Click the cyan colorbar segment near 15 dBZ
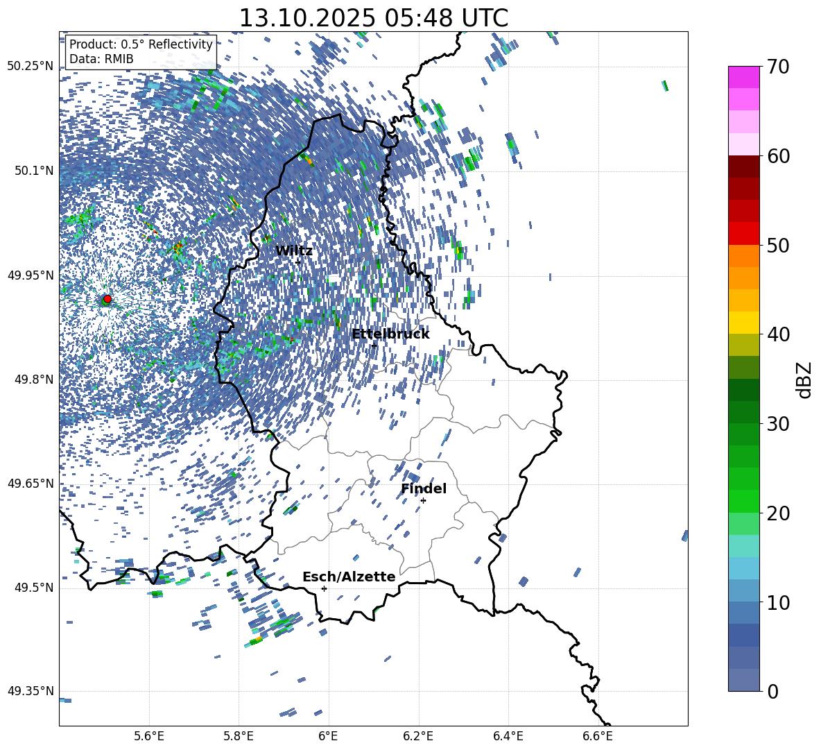 tap(744, 546)
